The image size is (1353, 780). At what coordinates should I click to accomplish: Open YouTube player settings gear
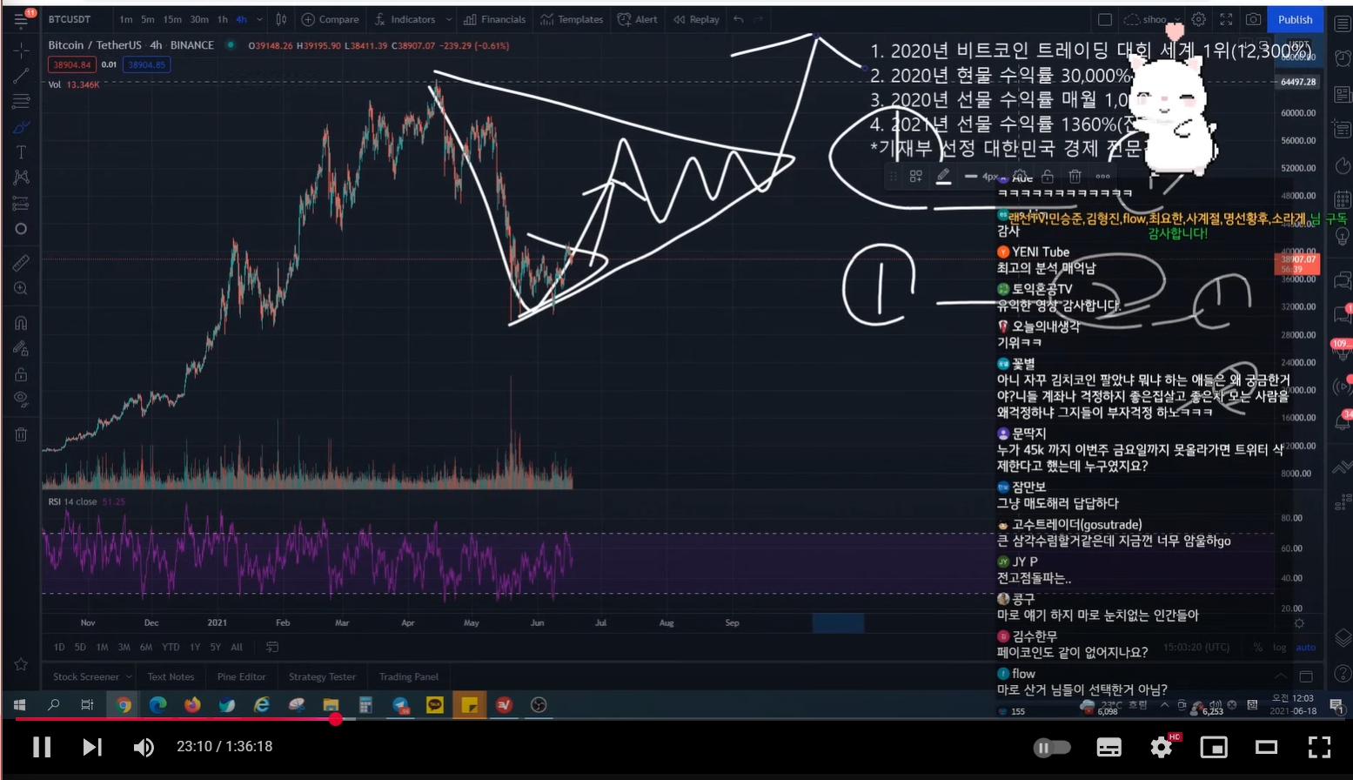(1162, 747)
